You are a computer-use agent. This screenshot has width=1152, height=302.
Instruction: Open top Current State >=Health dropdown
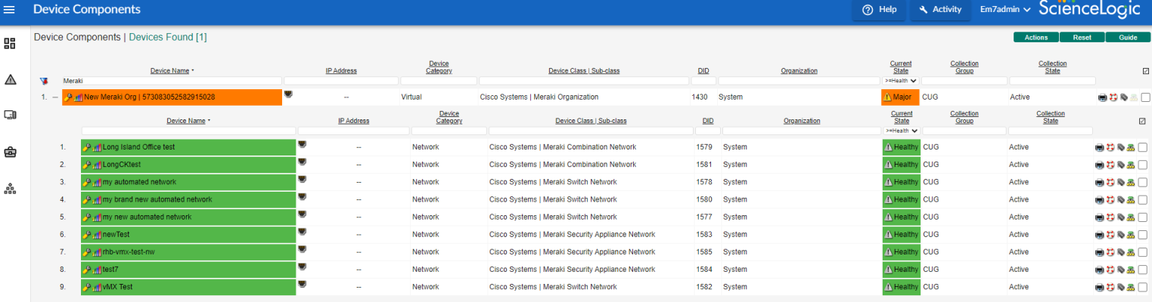[900, 81]
